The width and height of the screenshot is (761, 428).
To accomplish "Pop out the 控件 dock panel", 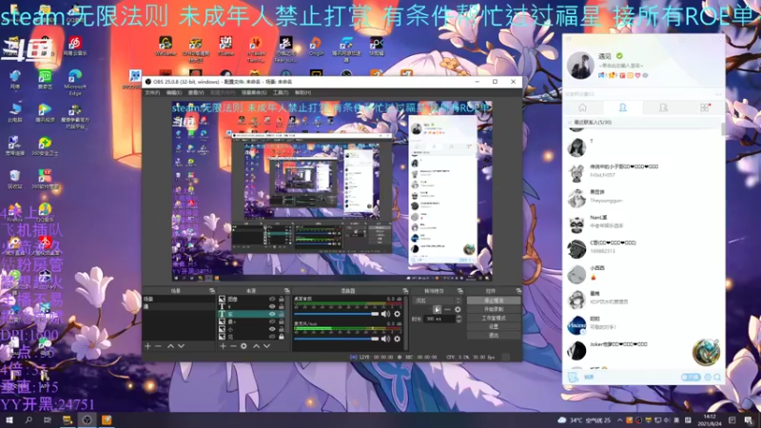I will pyautogui.click(x=518, y=291).
